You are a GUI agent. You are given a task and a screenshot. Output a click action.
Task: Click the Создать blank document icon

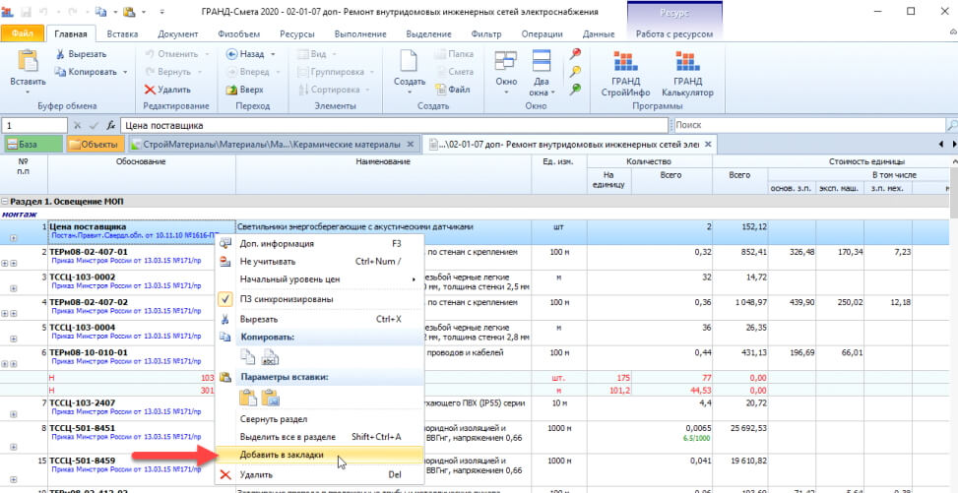409,61
